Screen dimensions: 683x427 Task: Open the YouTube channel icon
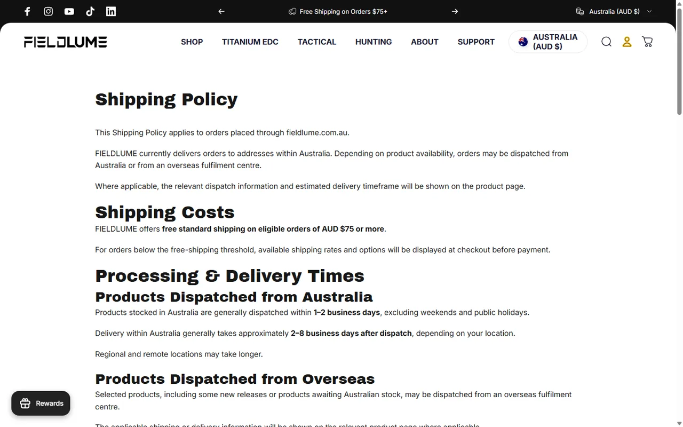click(69, 11)
